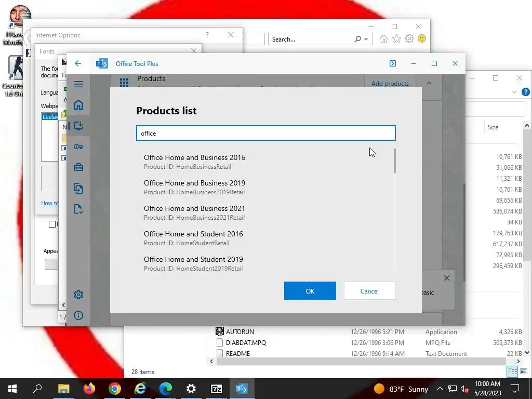This screenshot has height=399, width=532.
Task: Open the Convert documents sidebar icon
Action: pyautogui.click(x=78, y=188)
